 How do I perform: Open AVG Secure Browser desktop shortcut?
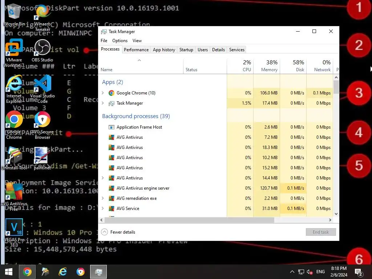coord(43,125)
